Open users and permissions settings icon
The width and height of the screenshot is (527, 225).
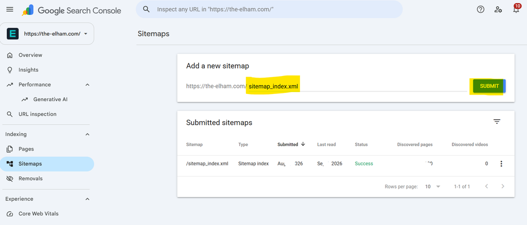(498, 9)
